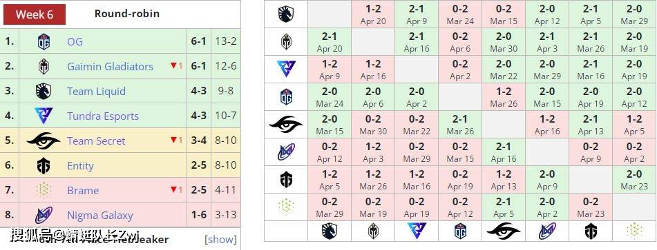Click Brame's 2-1 Apr 5 result cell
The width and height of the screenshot is (657, 250).
pyautogui.click(x=503, y=207)
